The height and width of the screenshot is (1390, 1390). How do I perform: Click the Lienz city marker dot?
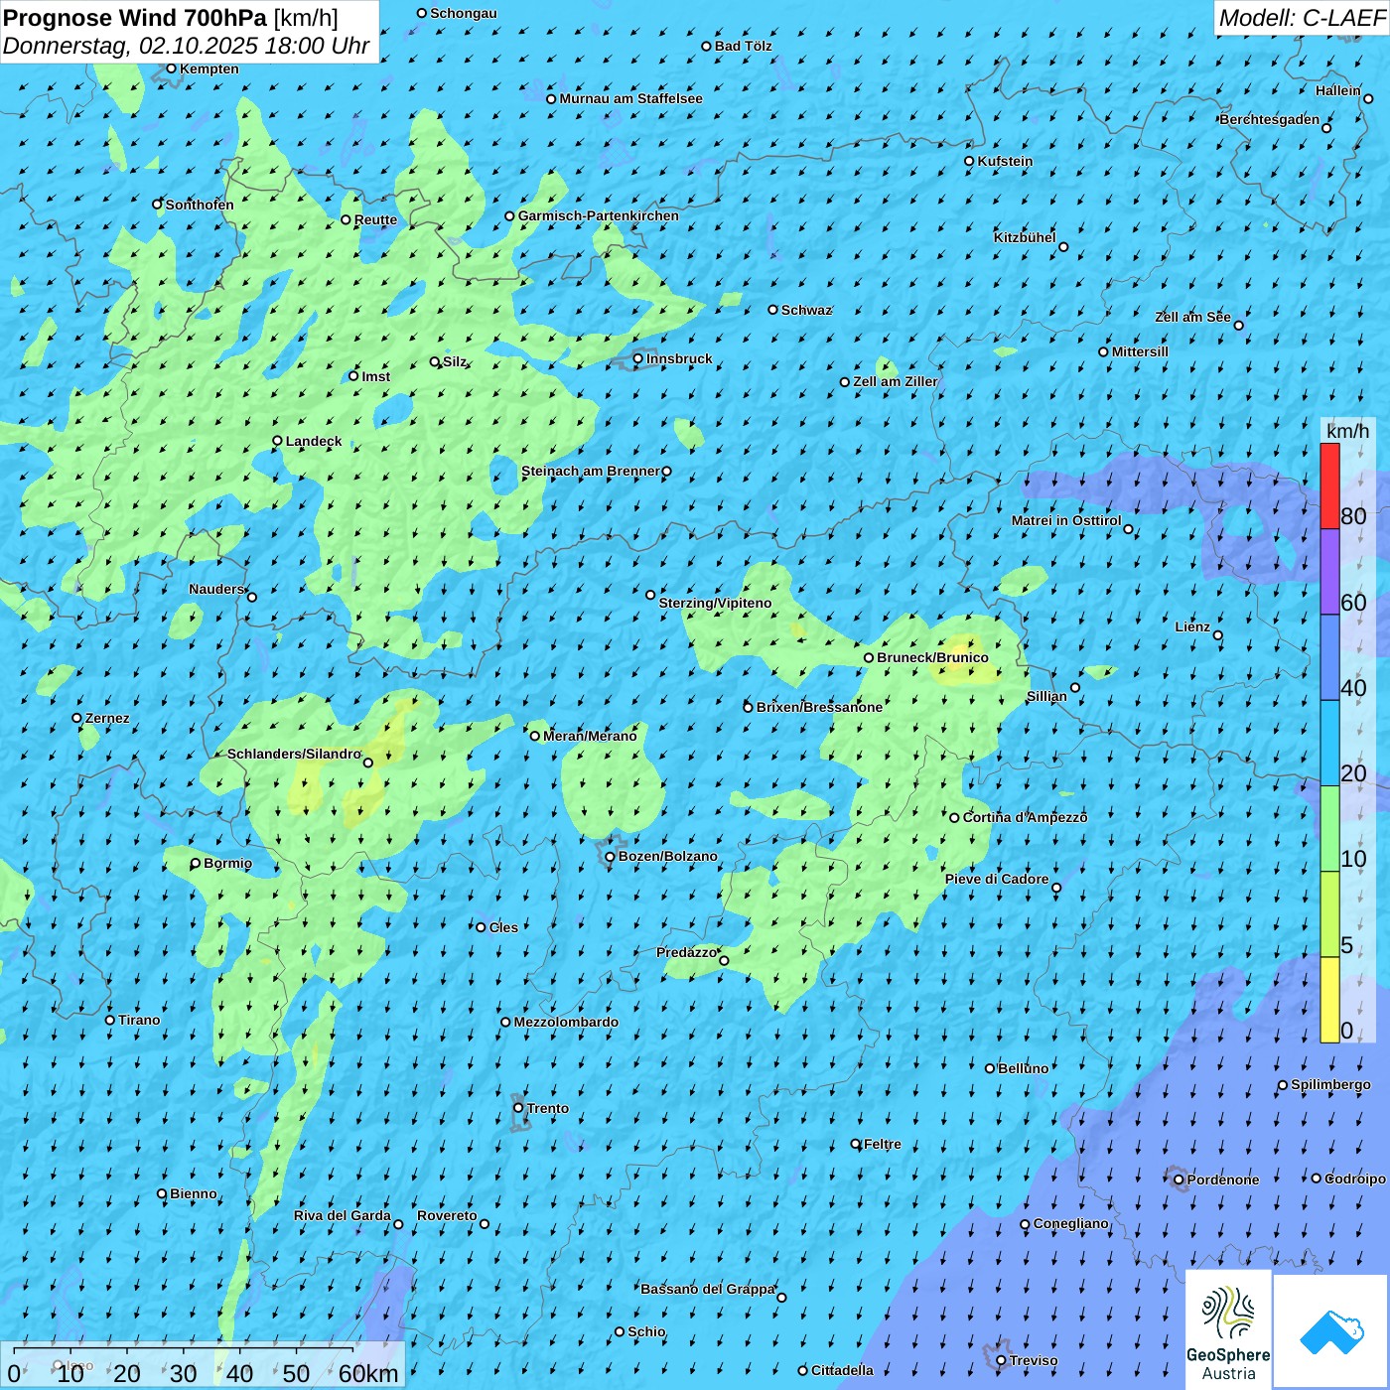pos(1218,635)
